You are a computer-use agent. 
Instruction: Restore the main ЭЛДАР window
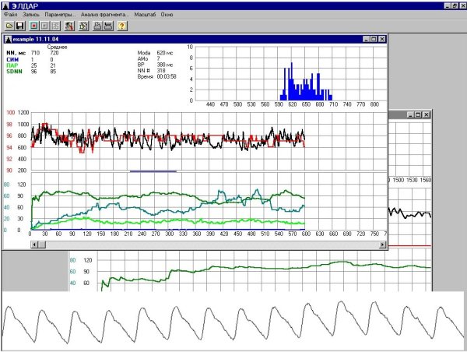(455, 5)
